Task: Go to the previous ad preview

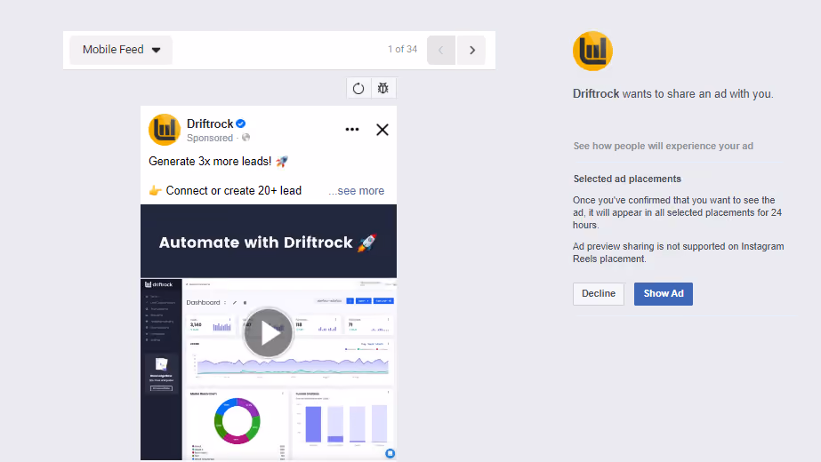Action: point(441,51)
